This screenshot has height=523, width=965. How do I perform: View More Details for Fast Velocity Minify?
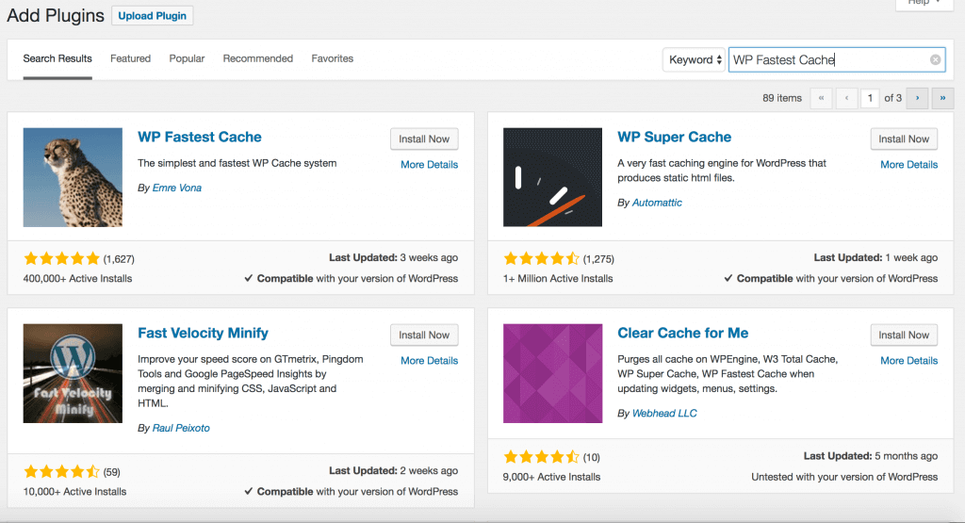click(x=429, y=361)
